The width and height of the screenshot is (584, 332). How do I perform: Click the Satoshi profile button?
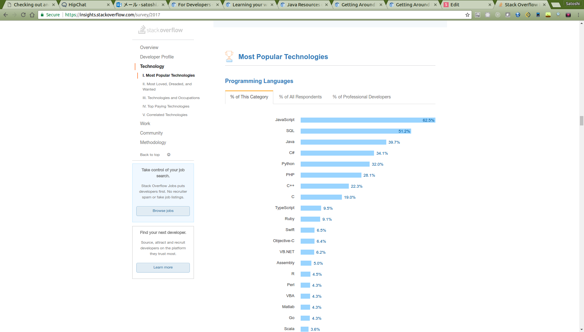click(x=573, y=4)
